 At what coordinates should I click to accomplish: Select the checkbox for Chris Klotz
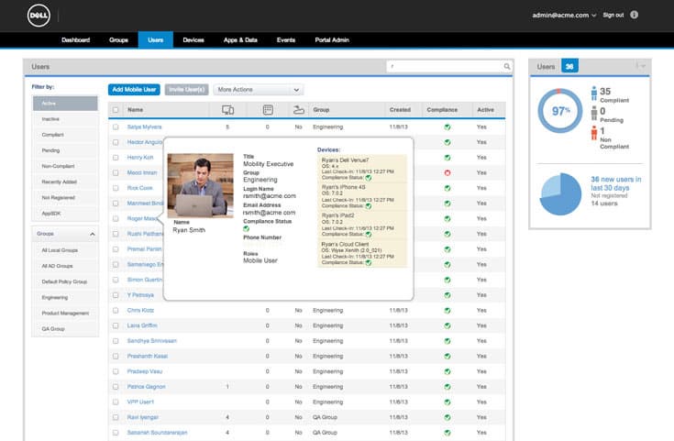tap(116, 311)
